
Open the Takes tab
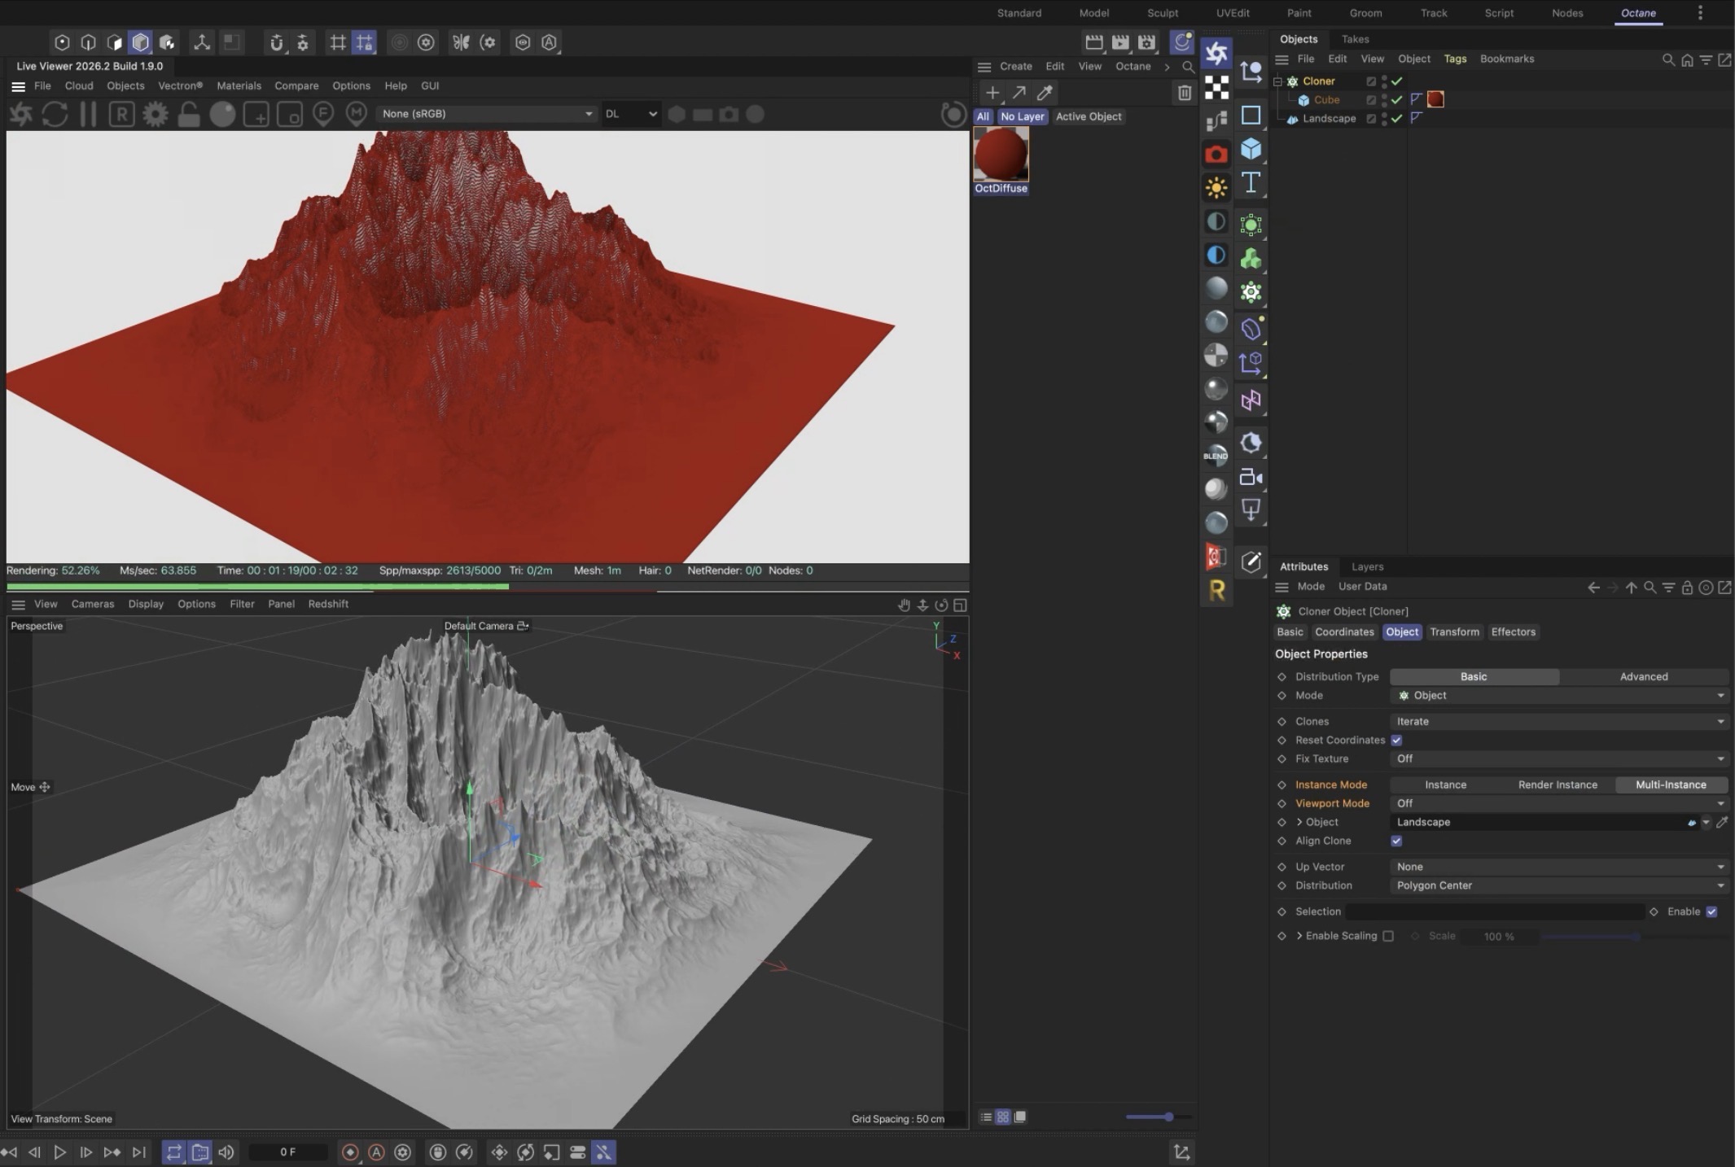pos(1355,39)
